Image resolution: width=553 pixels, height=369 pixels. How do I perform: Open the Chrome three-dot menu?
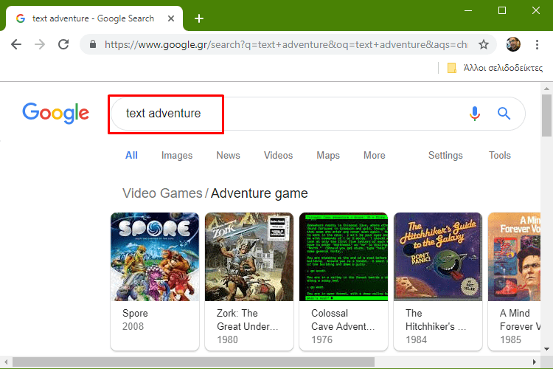pos(538,44)
